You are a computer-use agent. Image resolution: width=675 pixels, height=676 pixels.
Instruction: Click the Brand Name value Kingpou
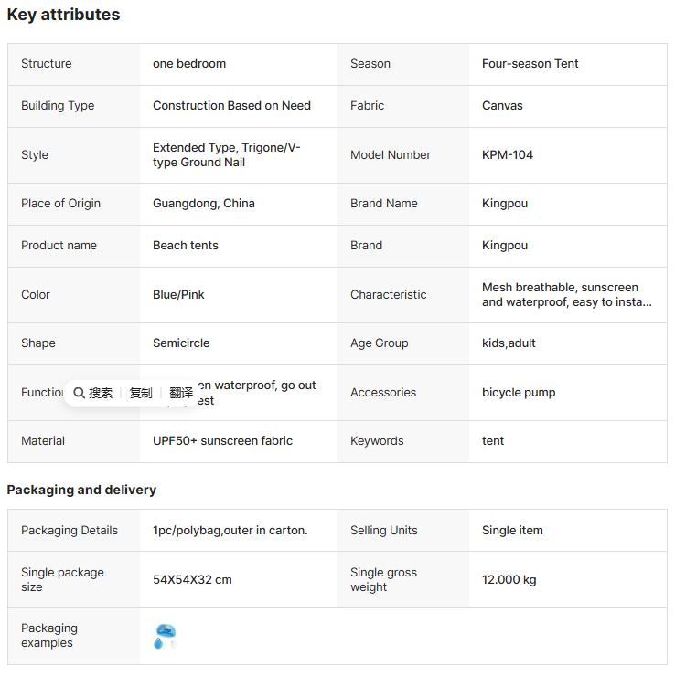pos(505,204)
